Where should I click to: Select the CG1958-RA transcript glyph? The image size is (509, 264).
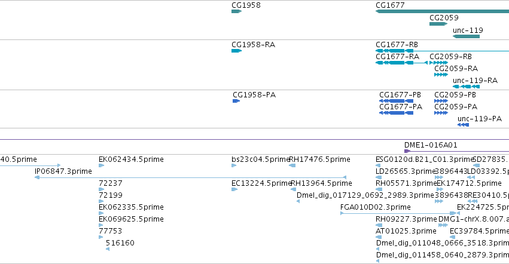[x=236, y=51]
